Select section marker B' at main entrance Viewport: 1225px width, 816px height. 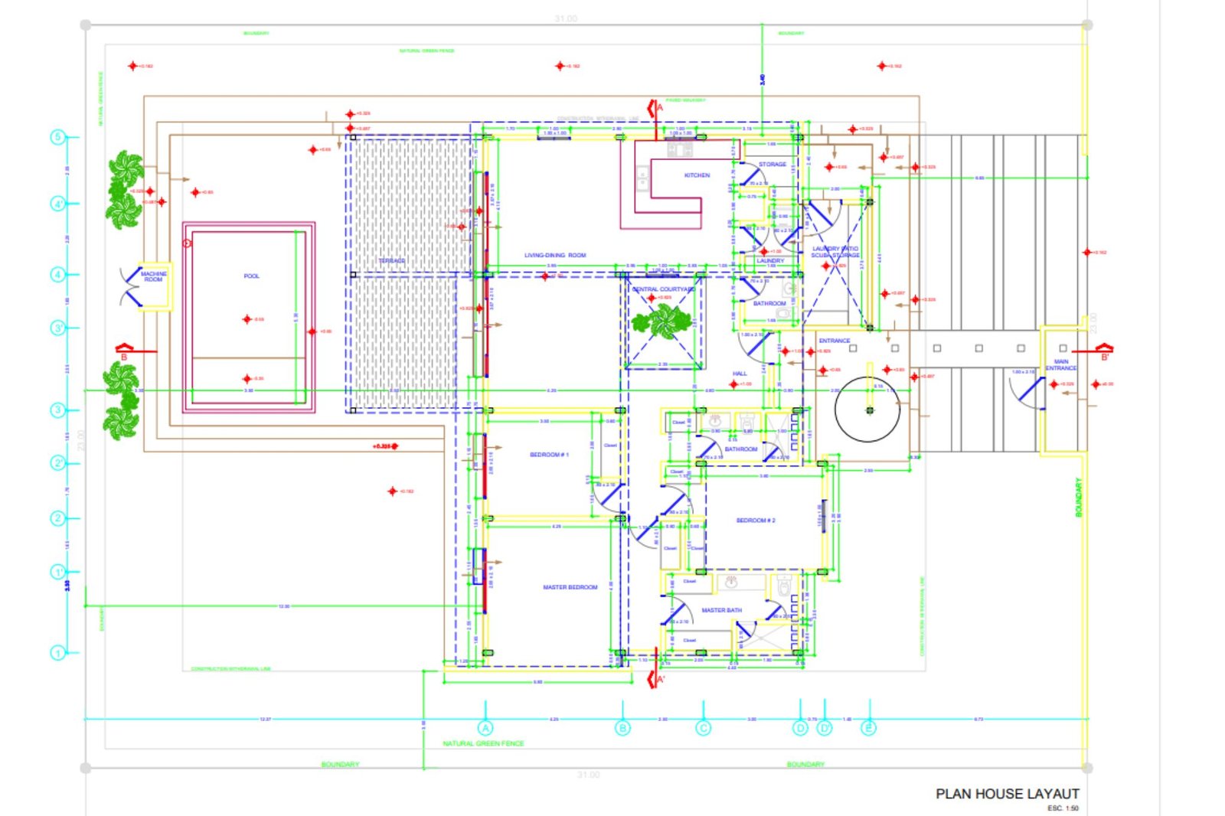pos(1105,352)
